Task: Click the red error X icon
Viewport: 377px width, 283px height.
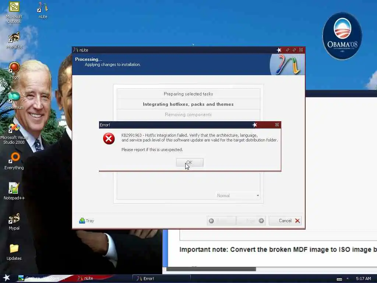Action: click(109, 139)
